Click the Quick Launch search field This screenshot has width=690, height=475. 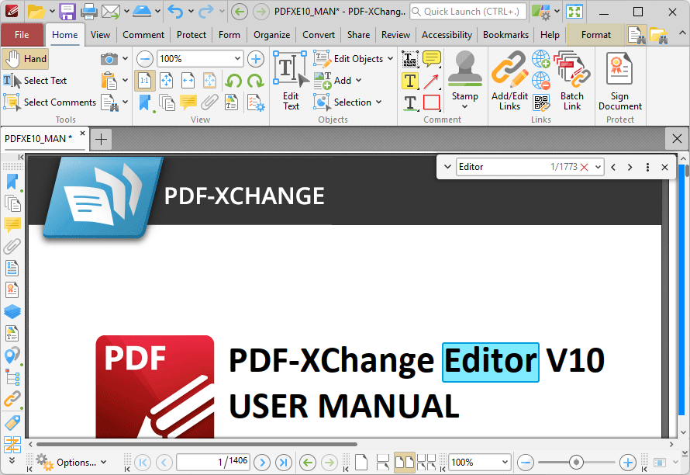tap(468, 12)
